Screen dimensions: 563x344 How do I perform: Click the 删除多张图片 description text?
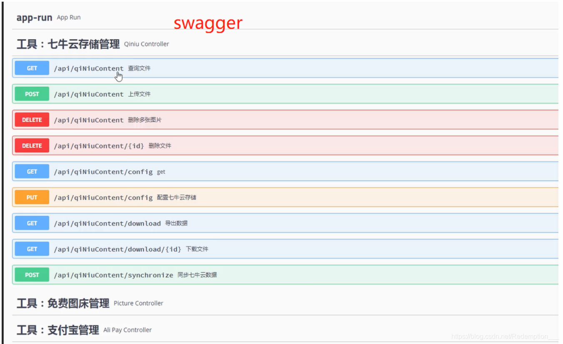click(145, 120)
